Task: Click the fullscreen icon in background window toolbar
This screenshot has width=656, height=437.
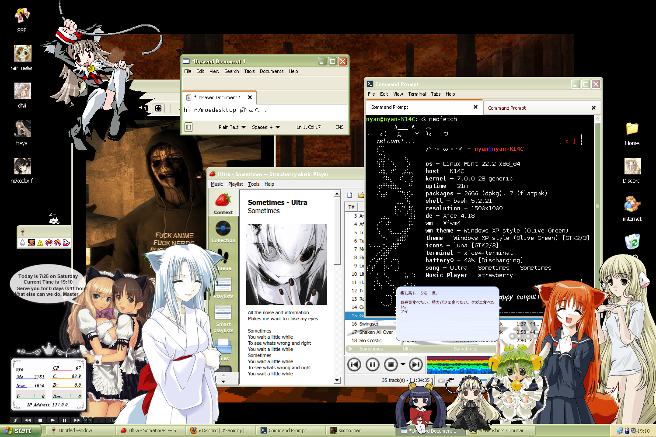Action: pos(158,108)
